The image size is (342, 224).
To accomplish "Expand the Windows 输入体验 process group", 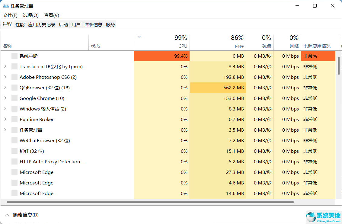I will pyautogui.click(x=5, y=109).
